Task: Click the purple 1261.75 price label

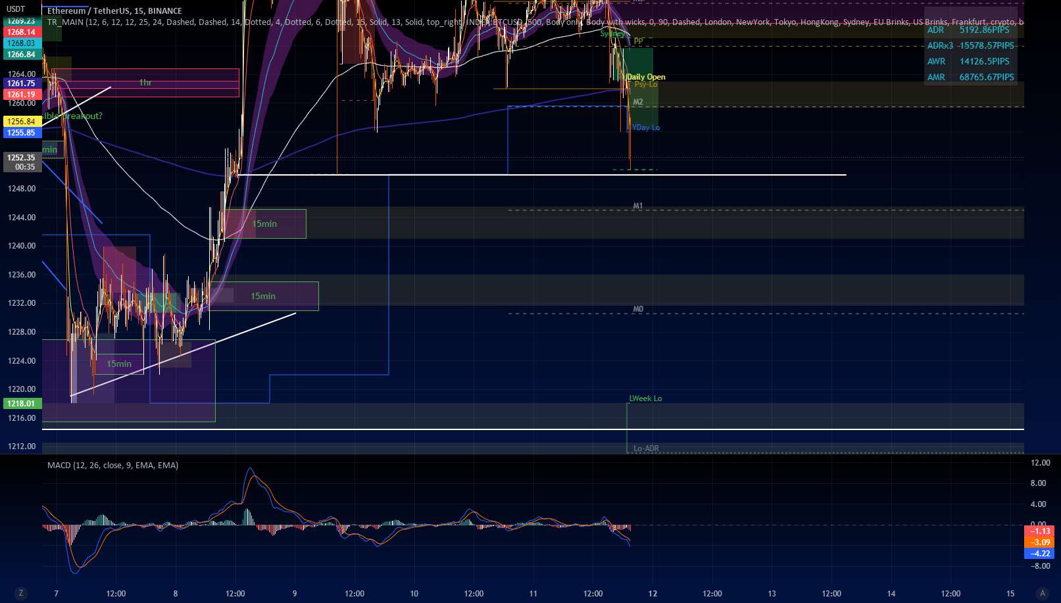Action: (x=22, y=84)
